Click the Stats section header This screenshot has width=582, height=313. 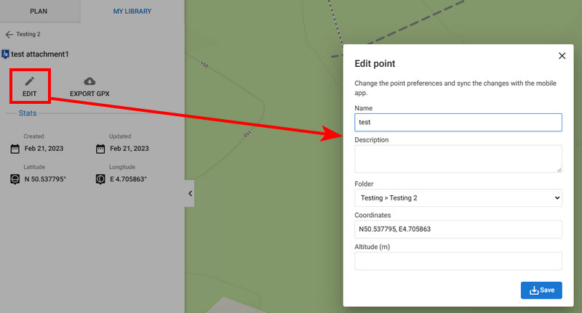click(x=28, y=113)
